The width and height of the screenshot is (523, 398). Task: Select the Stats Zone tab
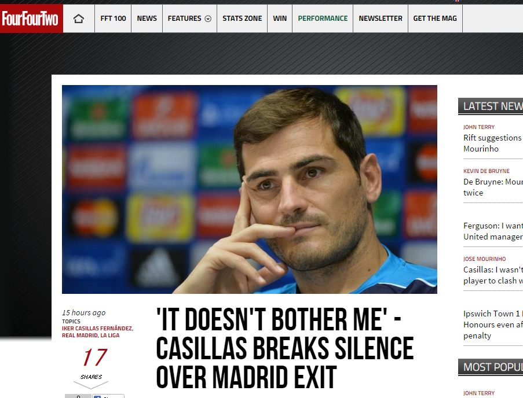tap(242, 19)
